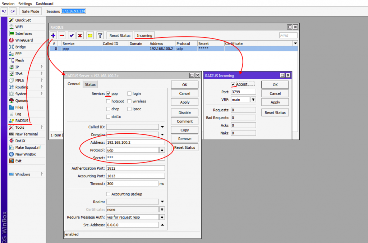Open the Require Message Auth dropdown

point(162,217)
